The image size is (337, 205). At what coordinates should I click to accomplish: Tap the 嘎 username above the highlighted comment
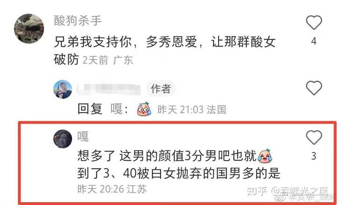(x=83, y=136)
